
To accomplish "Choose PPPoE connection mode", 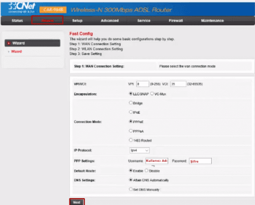I will [130, 121].
